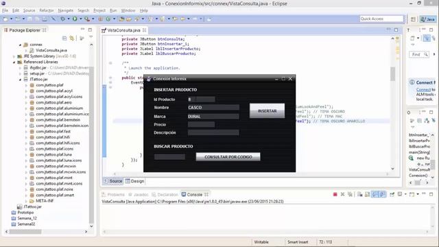Maximize the editor area
The width and height of the screenshot is (439, 247).
tap(396, 30)
